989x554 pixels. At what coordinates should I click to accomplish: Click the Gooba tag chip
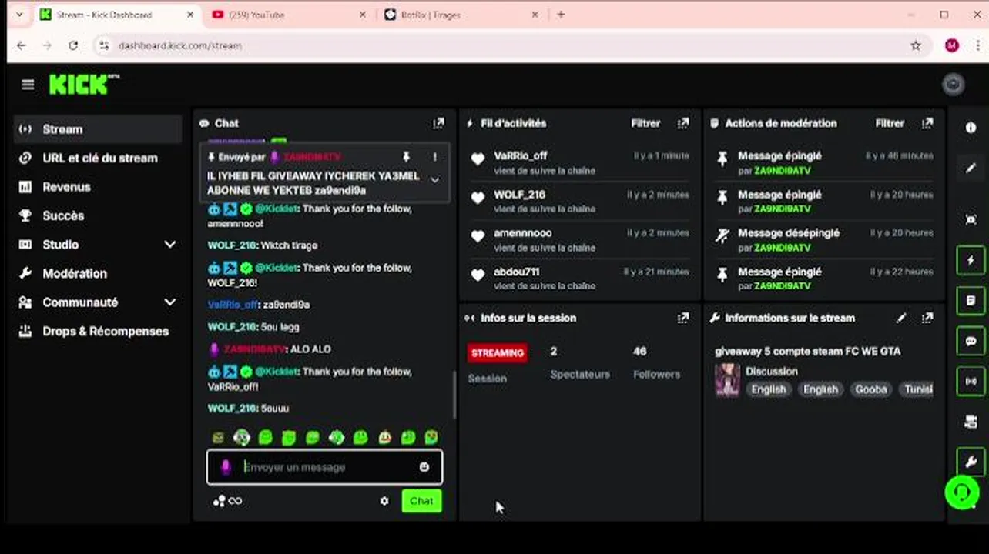click(871, 389)
